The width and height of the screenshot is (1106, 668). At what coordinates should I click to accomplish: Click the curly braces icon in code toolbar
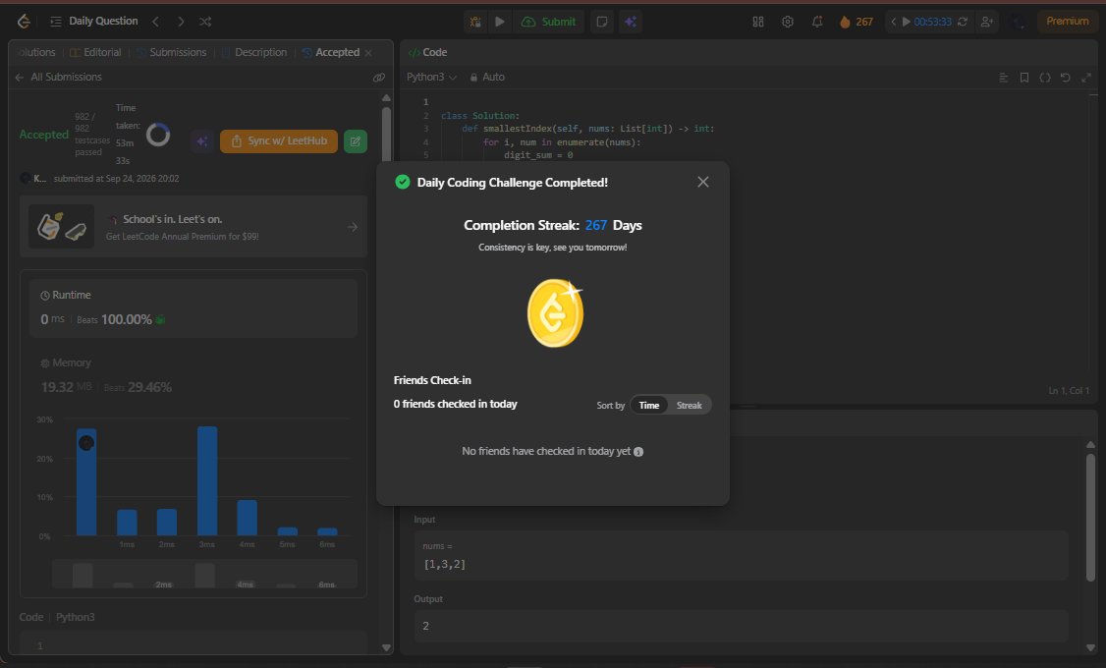[1045, 78]
